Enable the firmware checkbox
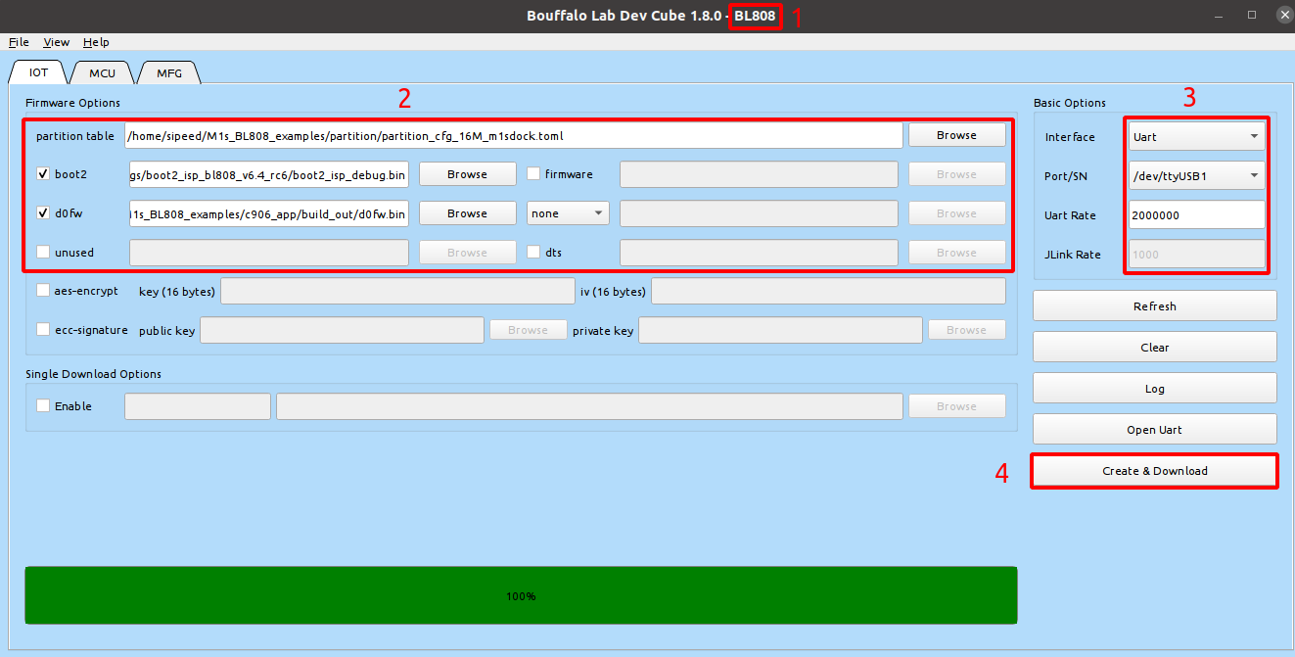This screenshot has height=657, width=1295. (x=533, y=174)
